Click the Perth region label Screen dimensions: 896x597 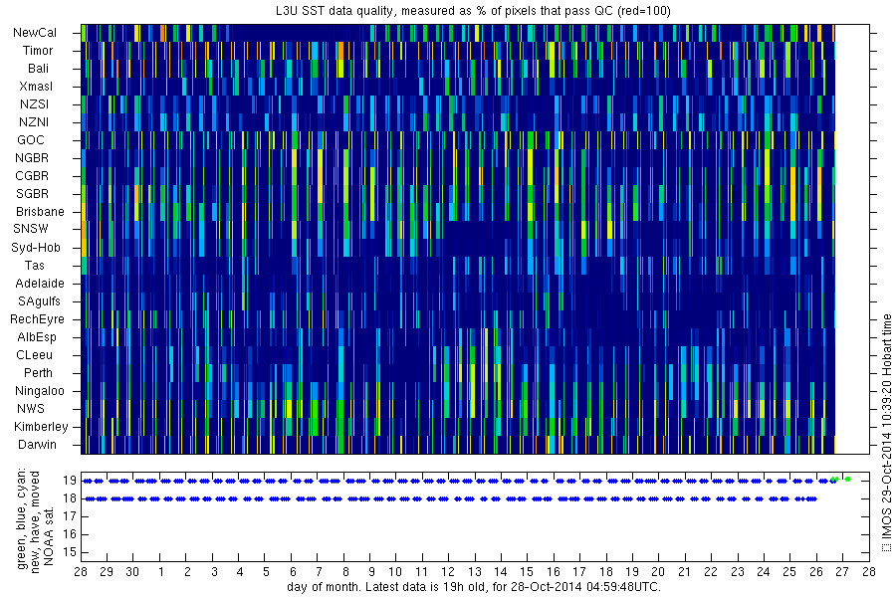(38, 372)
